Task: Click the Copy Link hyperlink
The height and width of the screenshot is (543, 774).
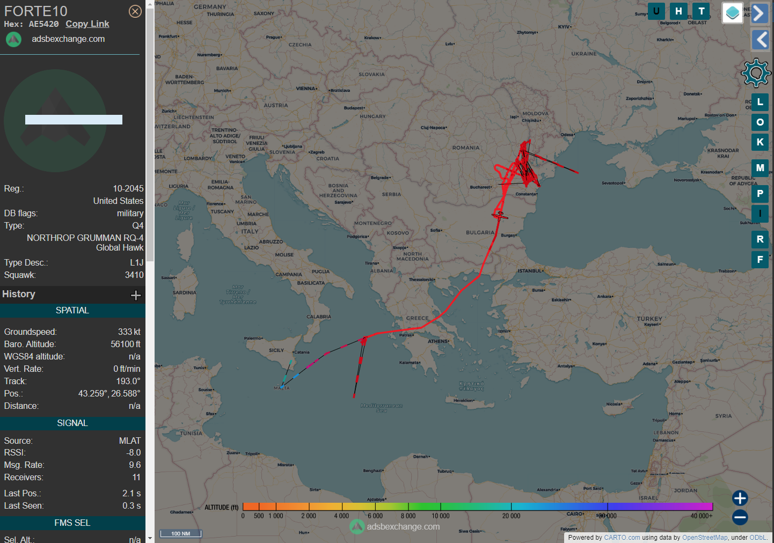Action: [87, 24]
